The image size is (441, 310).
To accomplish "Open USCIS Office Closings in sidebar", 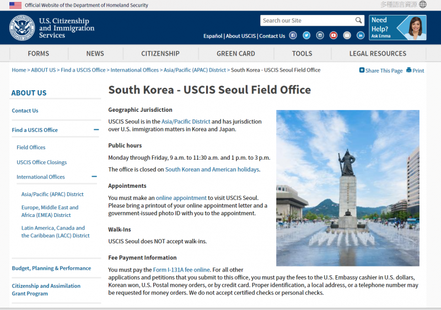I will click(x=42, y=162).
